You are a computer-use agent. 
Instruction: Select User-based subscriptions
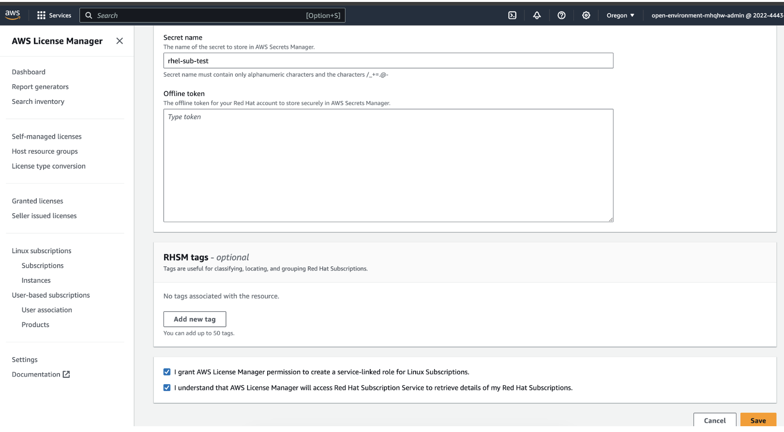[51, 295]
